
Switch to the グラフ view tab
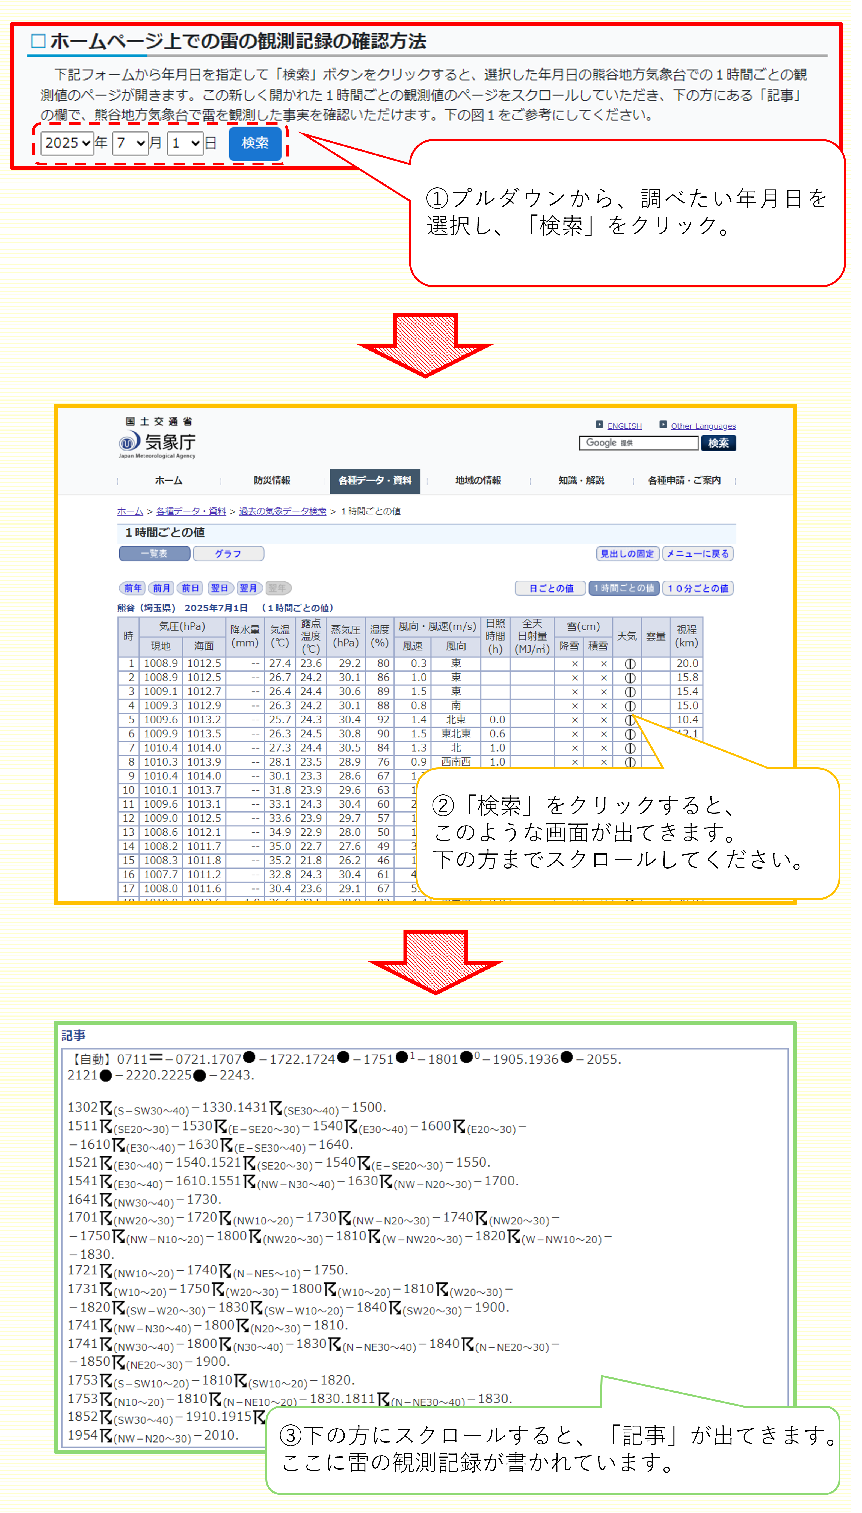point(228,554)
